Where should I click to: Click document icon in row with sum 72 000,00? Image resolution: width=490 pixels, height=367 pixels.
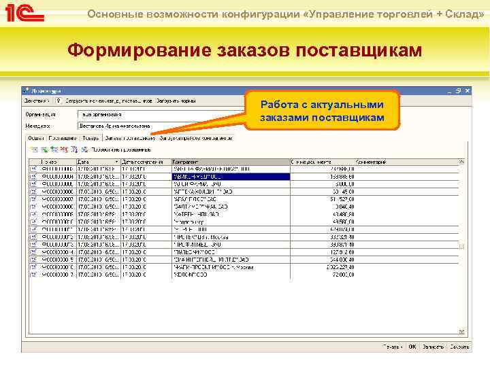(x=33, y=275)
